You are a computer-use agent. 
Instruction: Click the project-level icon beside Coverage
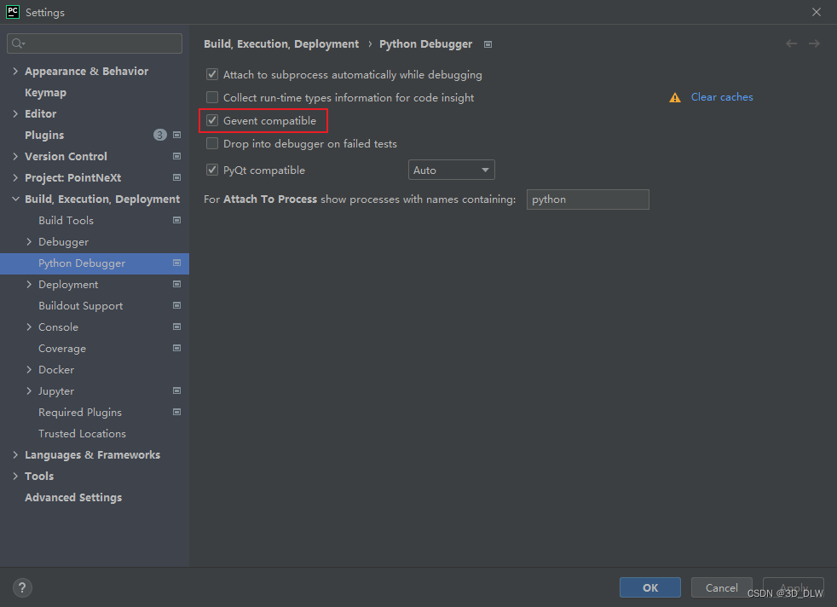coord(176,349)
